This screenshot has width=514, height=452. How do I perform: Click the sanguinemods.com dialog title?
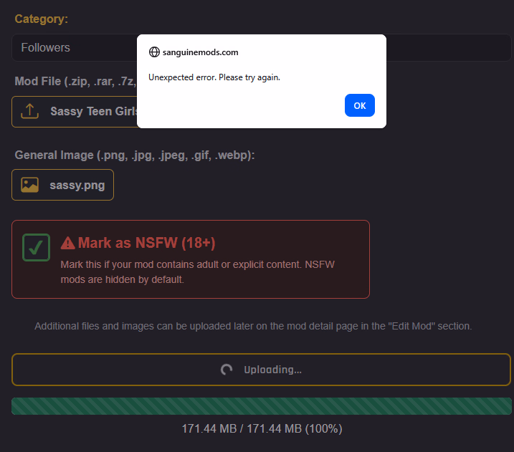pyautogui.click(x=200, y=52)
